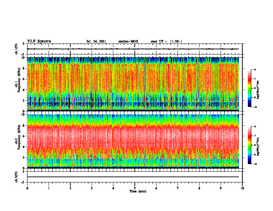273x211 pixels.
Task: Click time-axis tick label "5"
Action: click(x=135, y=188)
